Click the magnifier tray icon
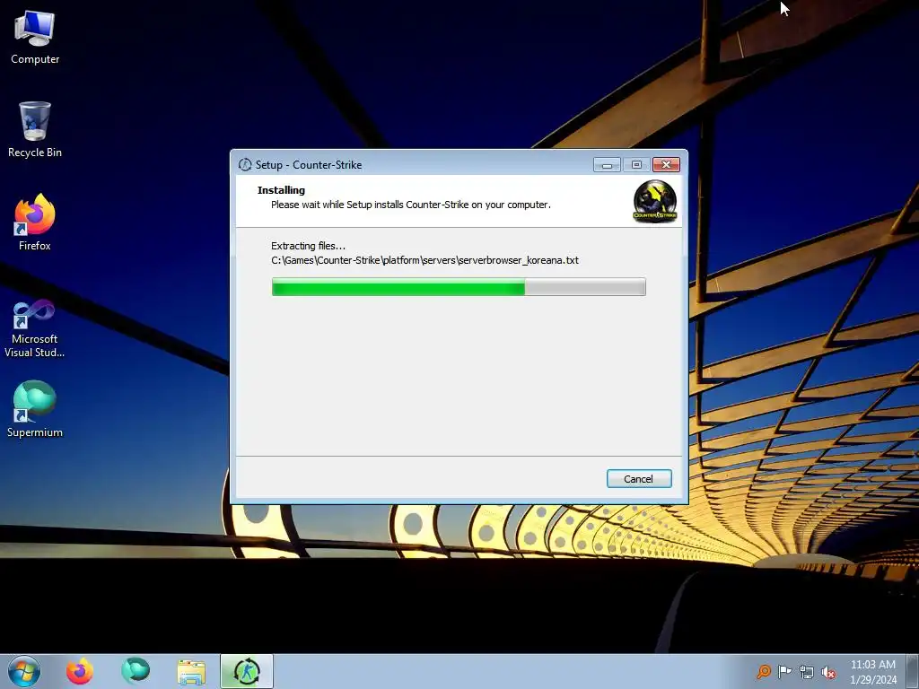Screen dimensions: 919x689 coord(763,672)
